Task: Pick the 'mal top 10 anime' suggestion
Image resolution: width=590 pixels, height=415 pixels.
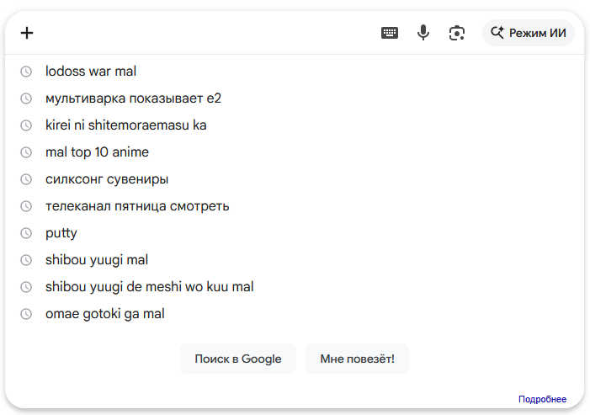Action: (97, 152)
